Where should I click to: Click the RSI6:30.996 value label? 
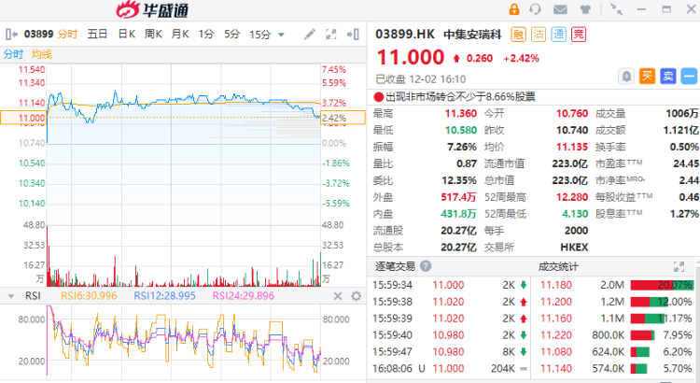(89, 296)
